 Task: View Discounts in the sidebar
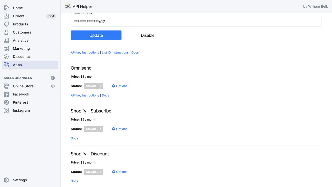tap(21, 56)
